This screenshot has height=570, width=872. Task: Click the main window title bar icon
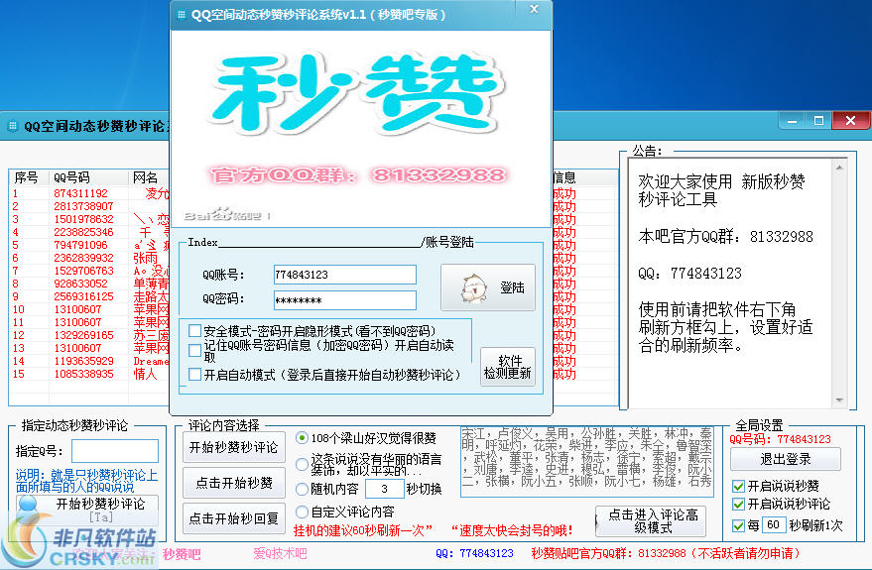coord(12,126)
